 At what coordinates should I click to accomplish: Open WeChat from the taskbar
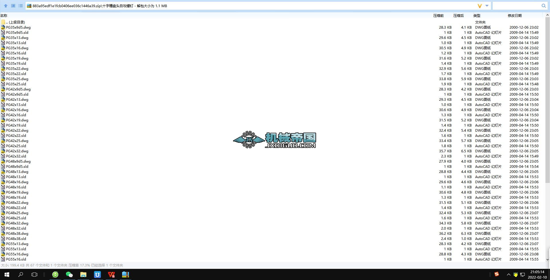69,275
